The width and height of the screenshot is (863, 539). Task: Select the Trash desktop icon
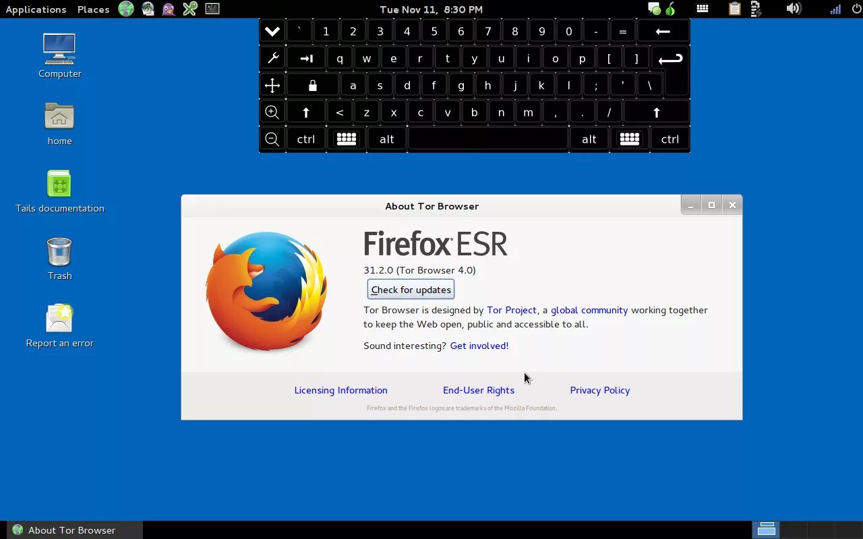point(59,259)
